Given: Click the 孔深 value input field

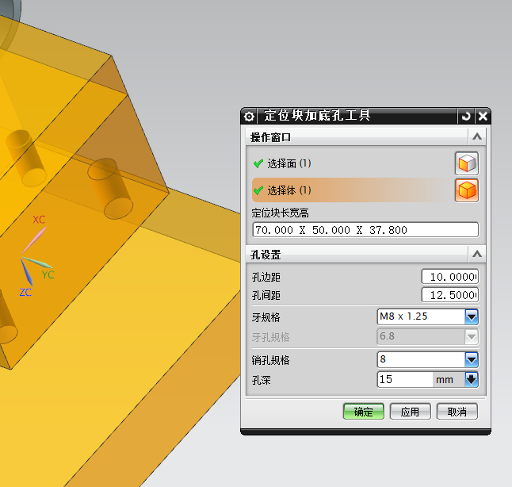Looking at the screenshot, I should click(405, 379).
